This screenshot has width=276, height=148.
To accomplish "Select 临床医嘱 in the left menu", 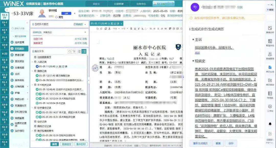I will pyautogui.click(x=19, y=42).
